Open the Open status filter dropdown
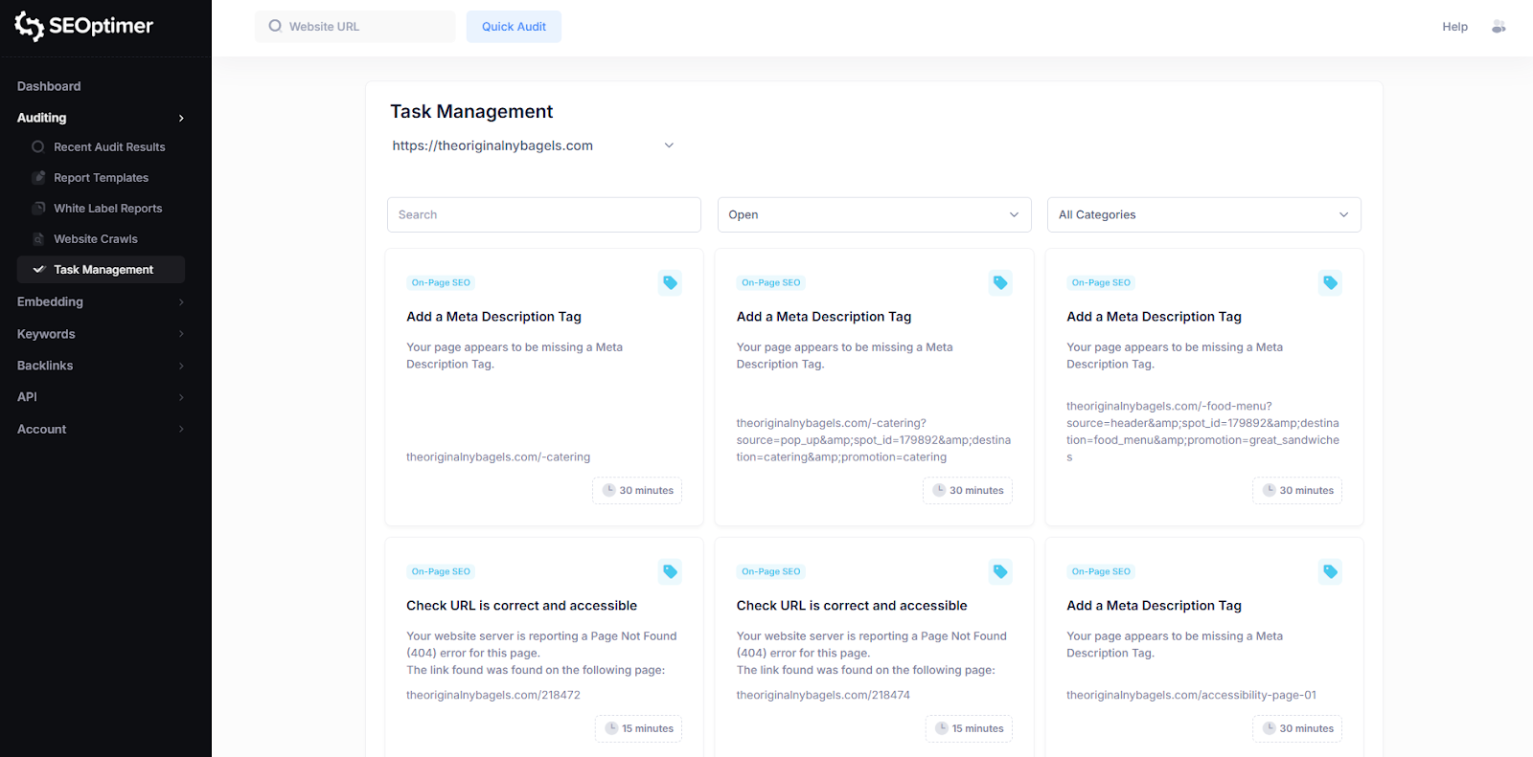1533x757 pixels. click(x=874, y=214)
